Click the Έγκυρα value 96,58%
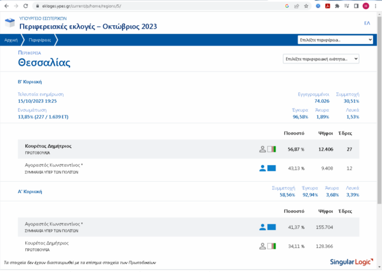Image resolution: width=382 pixels, height=272 pixels. (x=300, y=117)
